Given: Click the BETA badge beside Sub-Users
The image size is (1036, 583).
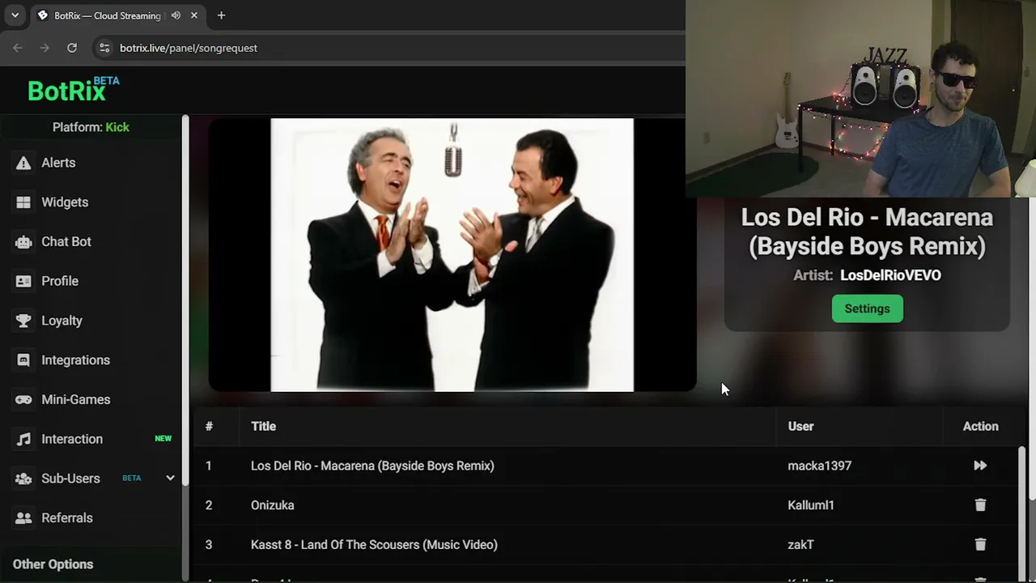Looking at the screenshot, I should [131, 478].
